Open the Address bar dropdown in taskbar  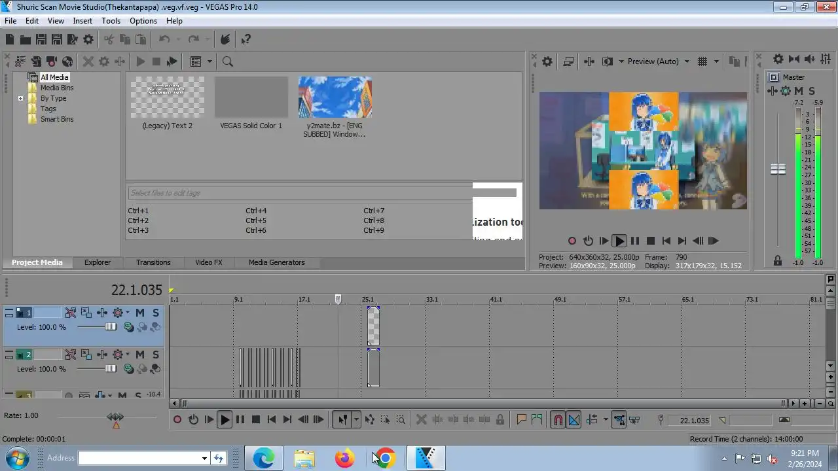point(204,459)
